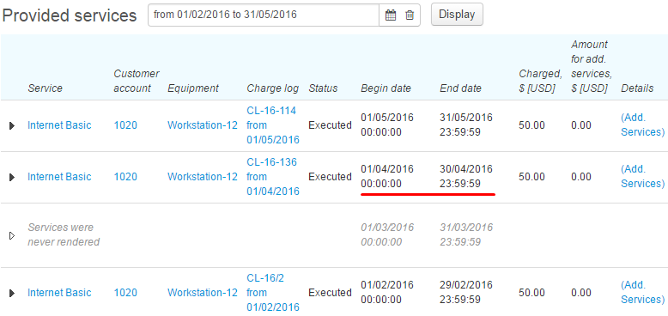Open Workstation-12 equipment in the CL-16-114 row
The image size is (668, 316).
pos(203,125)
